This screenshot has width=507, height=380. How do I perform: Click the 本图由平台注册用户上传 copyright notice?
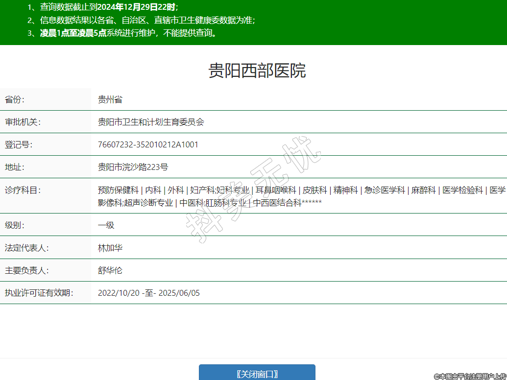click(470, 376)
